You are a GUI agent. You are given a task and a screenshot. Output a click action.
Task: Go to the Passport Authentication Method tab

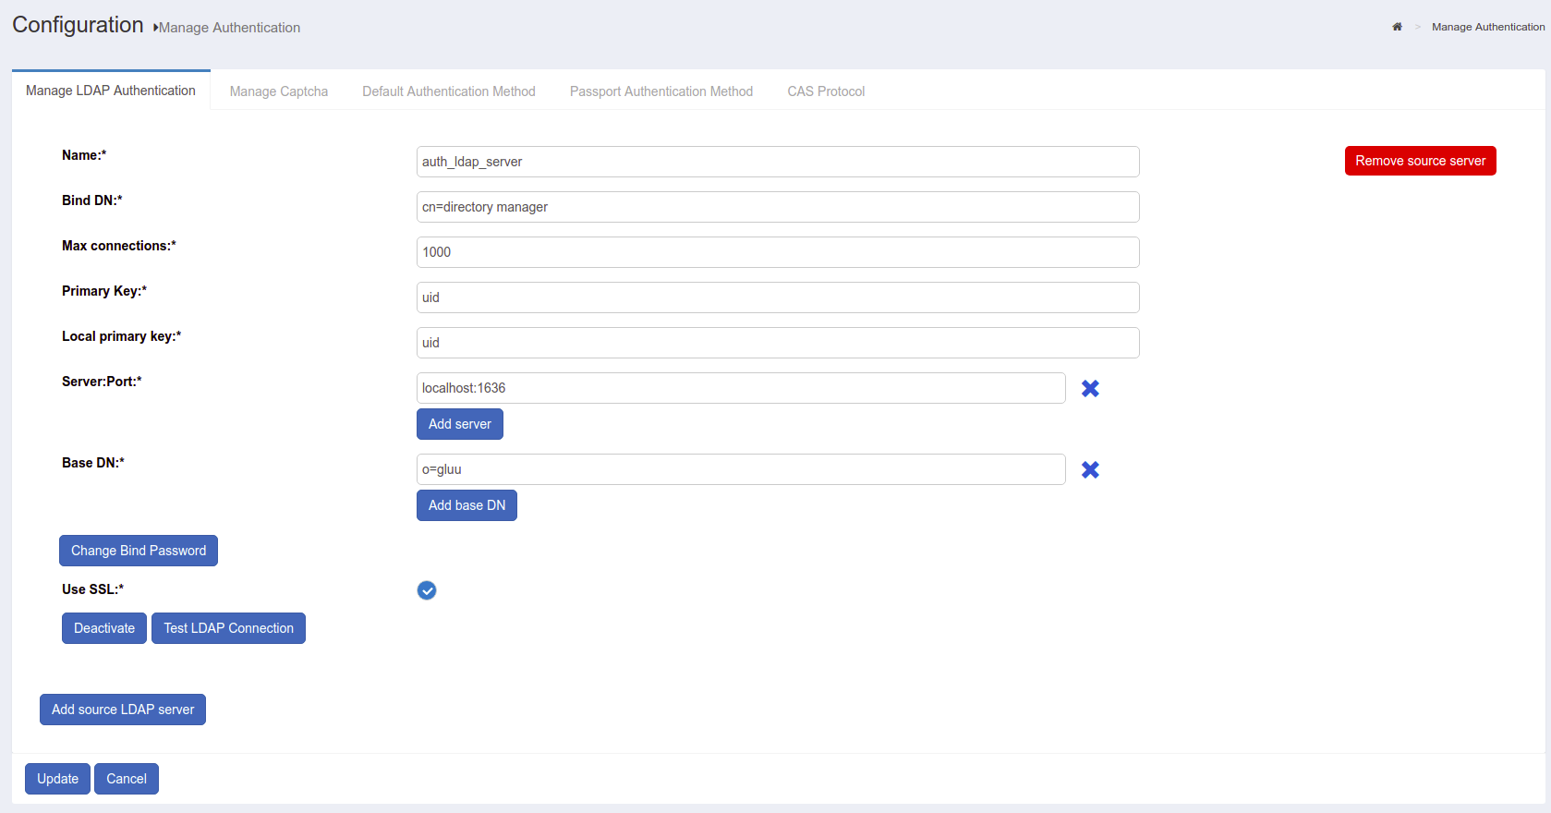pos(660,91)
